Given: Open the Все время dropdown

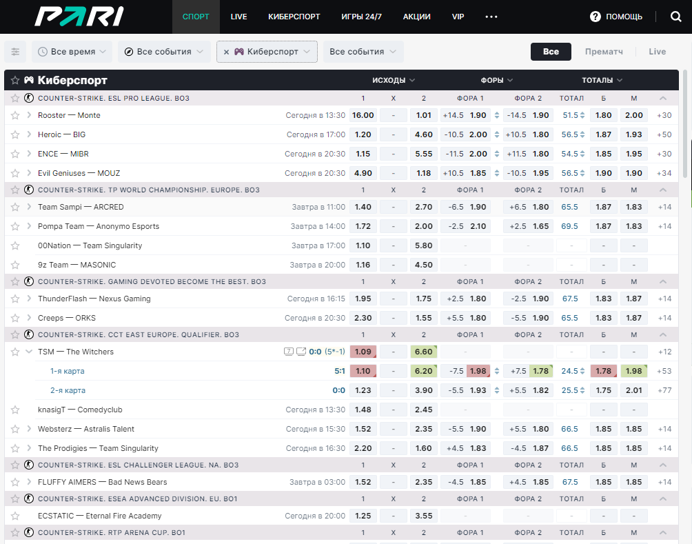Looking at the screenshot, I should click(72, 52).
